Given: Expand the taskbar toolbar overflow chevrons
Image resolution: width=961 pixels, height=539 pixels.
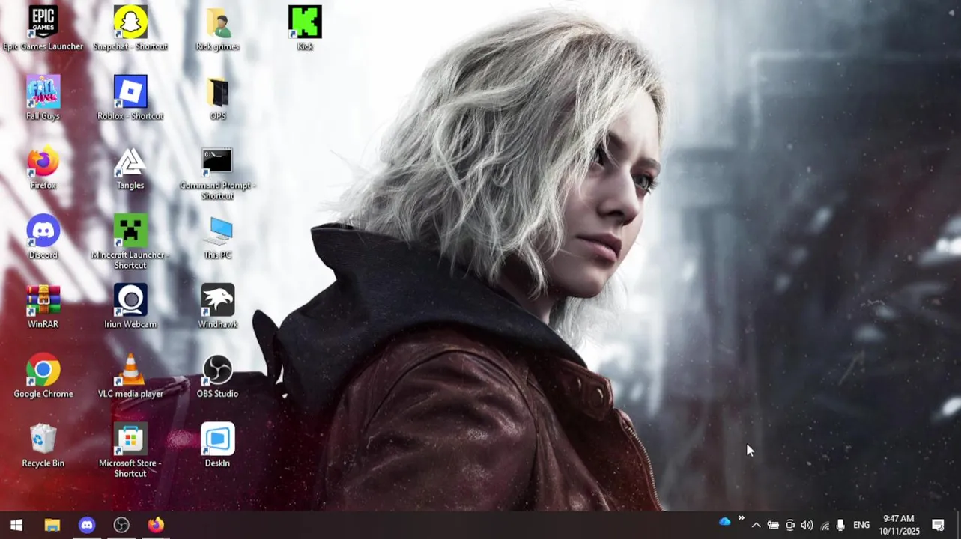Looking at the screenshot, I should tap(741, 518).
